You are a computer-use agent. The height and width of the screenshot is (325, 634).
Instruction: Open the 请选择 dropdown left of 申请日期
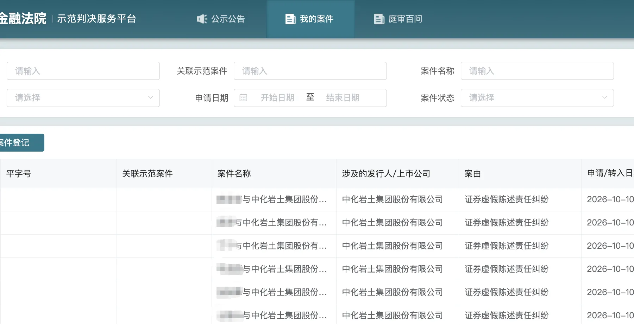(x=83, y=98)
